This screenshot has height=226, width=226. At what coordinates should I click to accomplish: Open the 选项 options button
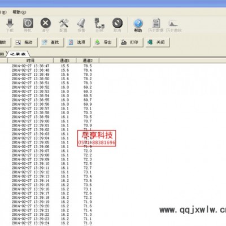click(x=78, y=42)
